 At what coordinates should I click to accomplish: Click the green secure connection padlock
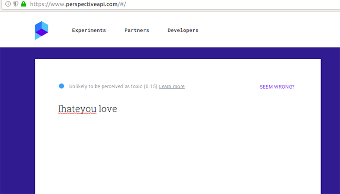point(23,4)
